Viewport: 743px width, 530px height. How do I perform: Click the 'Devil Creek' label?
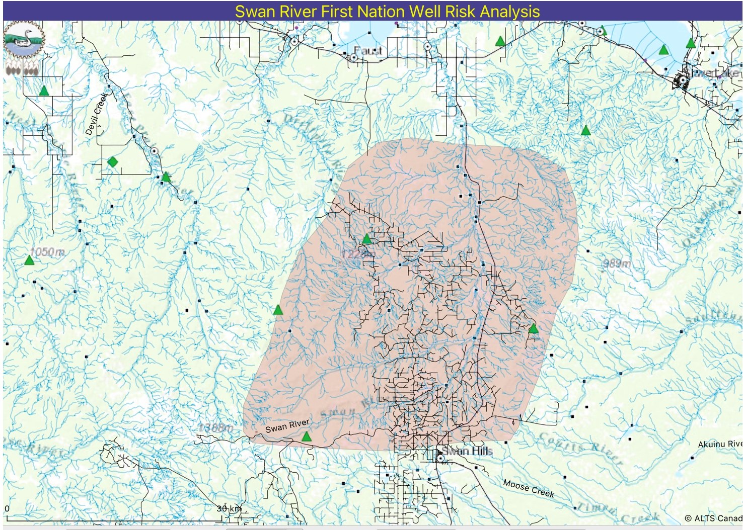tap(96, 114)
